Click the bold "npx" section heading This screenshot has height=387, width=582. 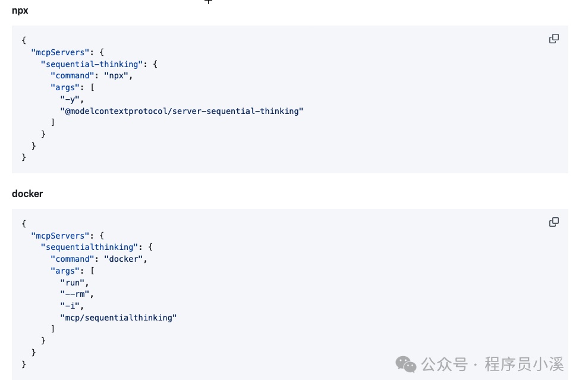20,10
